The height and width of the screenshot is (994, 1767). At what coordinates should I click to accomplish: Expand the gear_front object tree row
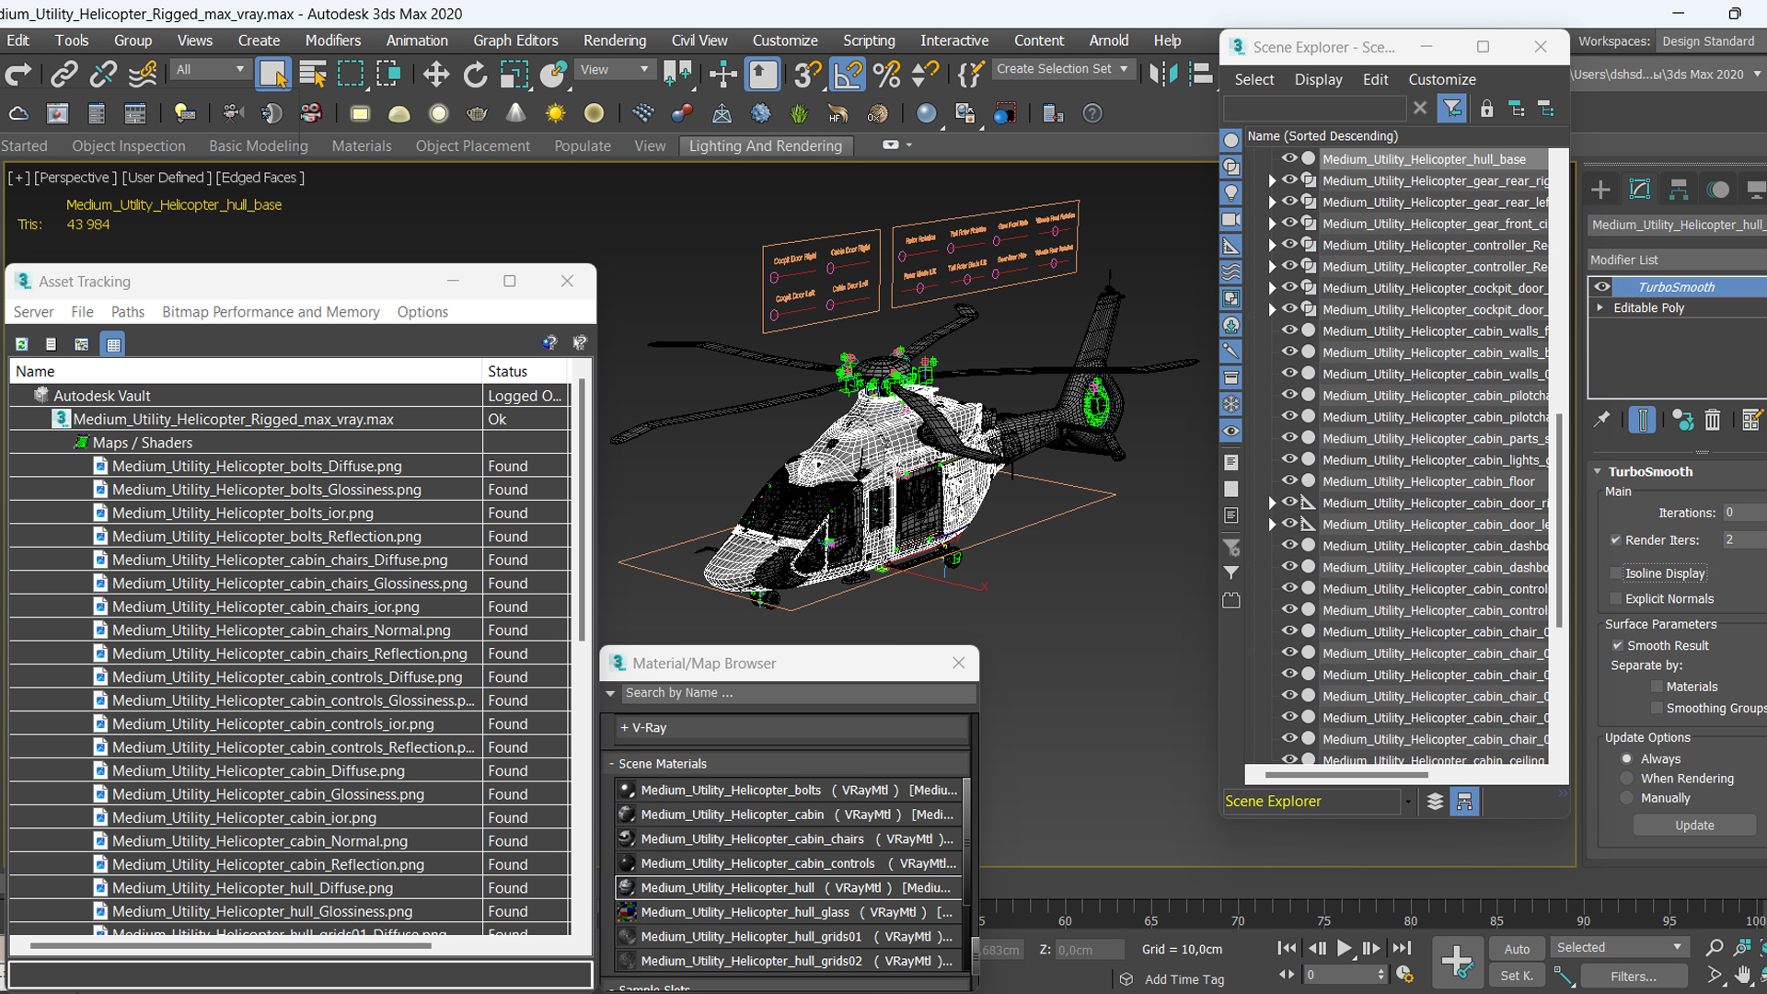(x=1272, y=224)
